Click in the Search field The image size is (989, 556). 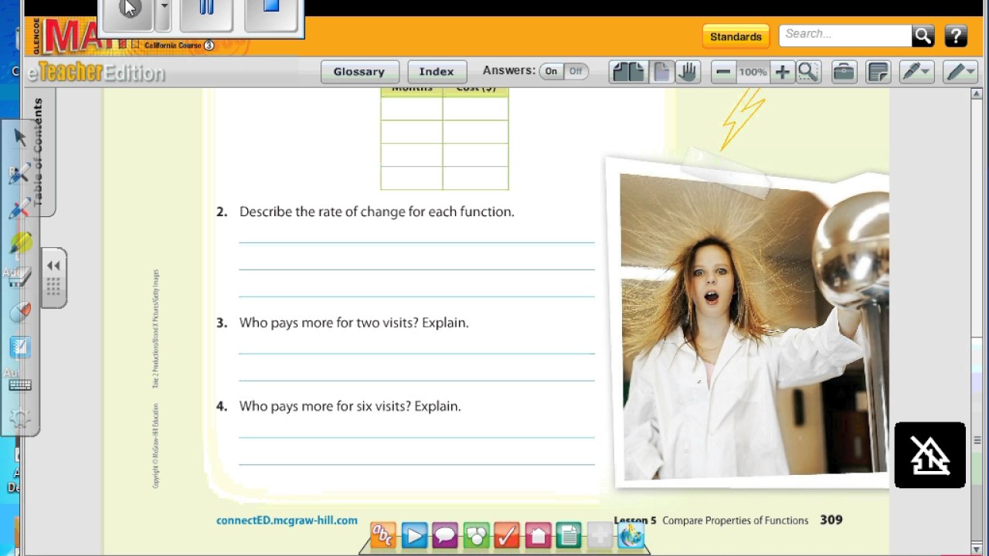point(845,35)
